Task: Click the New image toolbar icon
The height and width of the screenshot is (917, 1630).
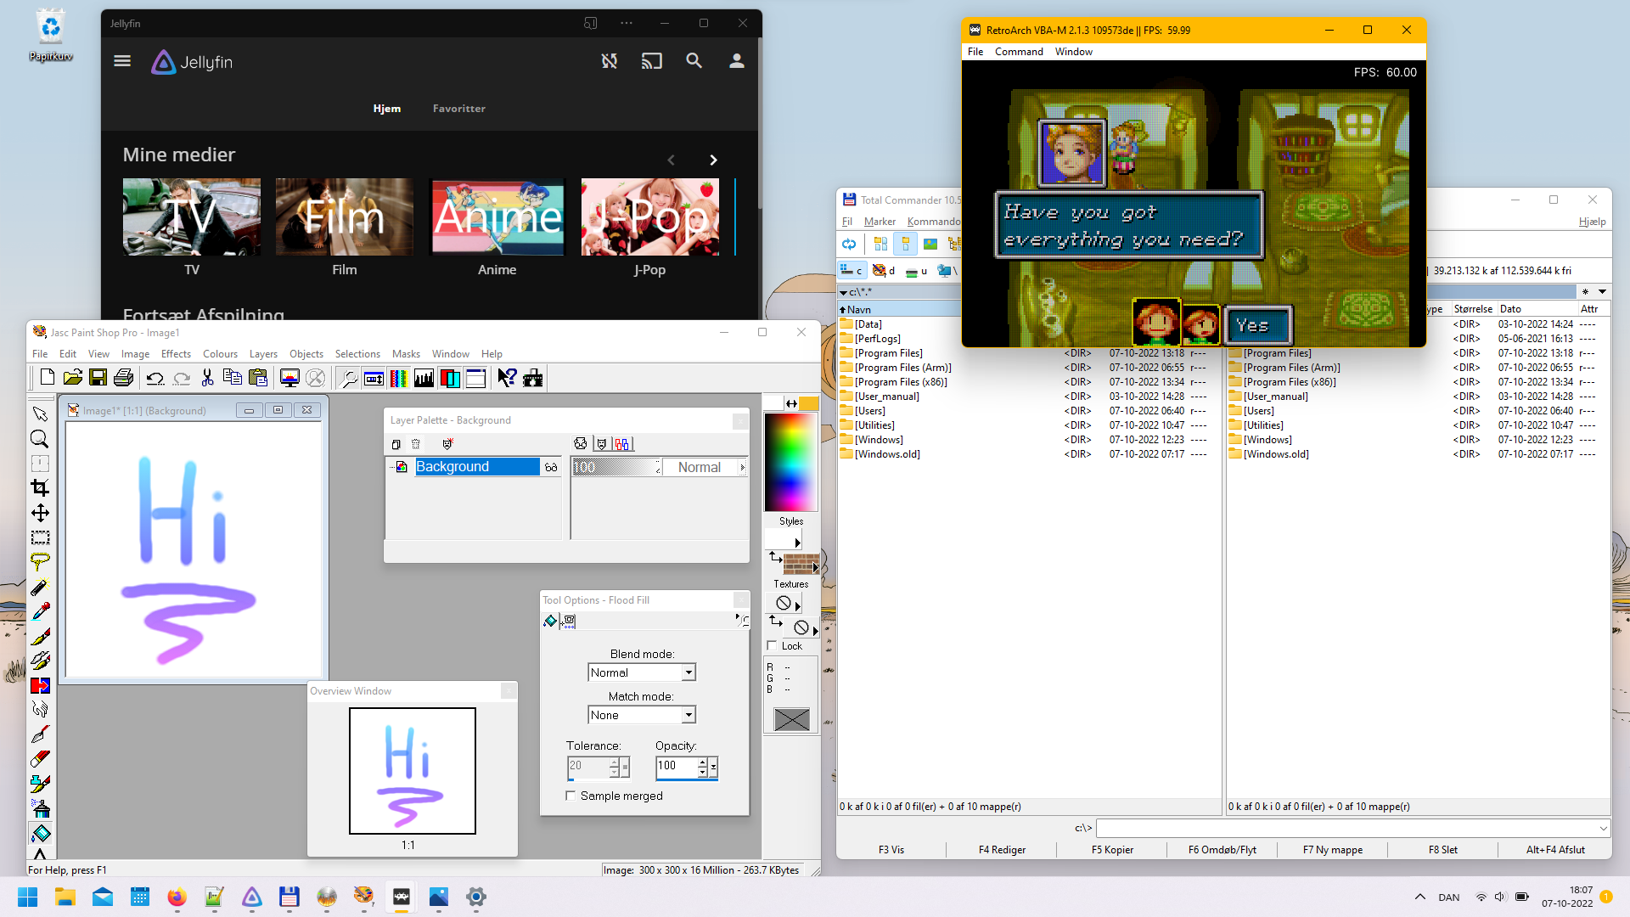Action: [x=48, y=378]
